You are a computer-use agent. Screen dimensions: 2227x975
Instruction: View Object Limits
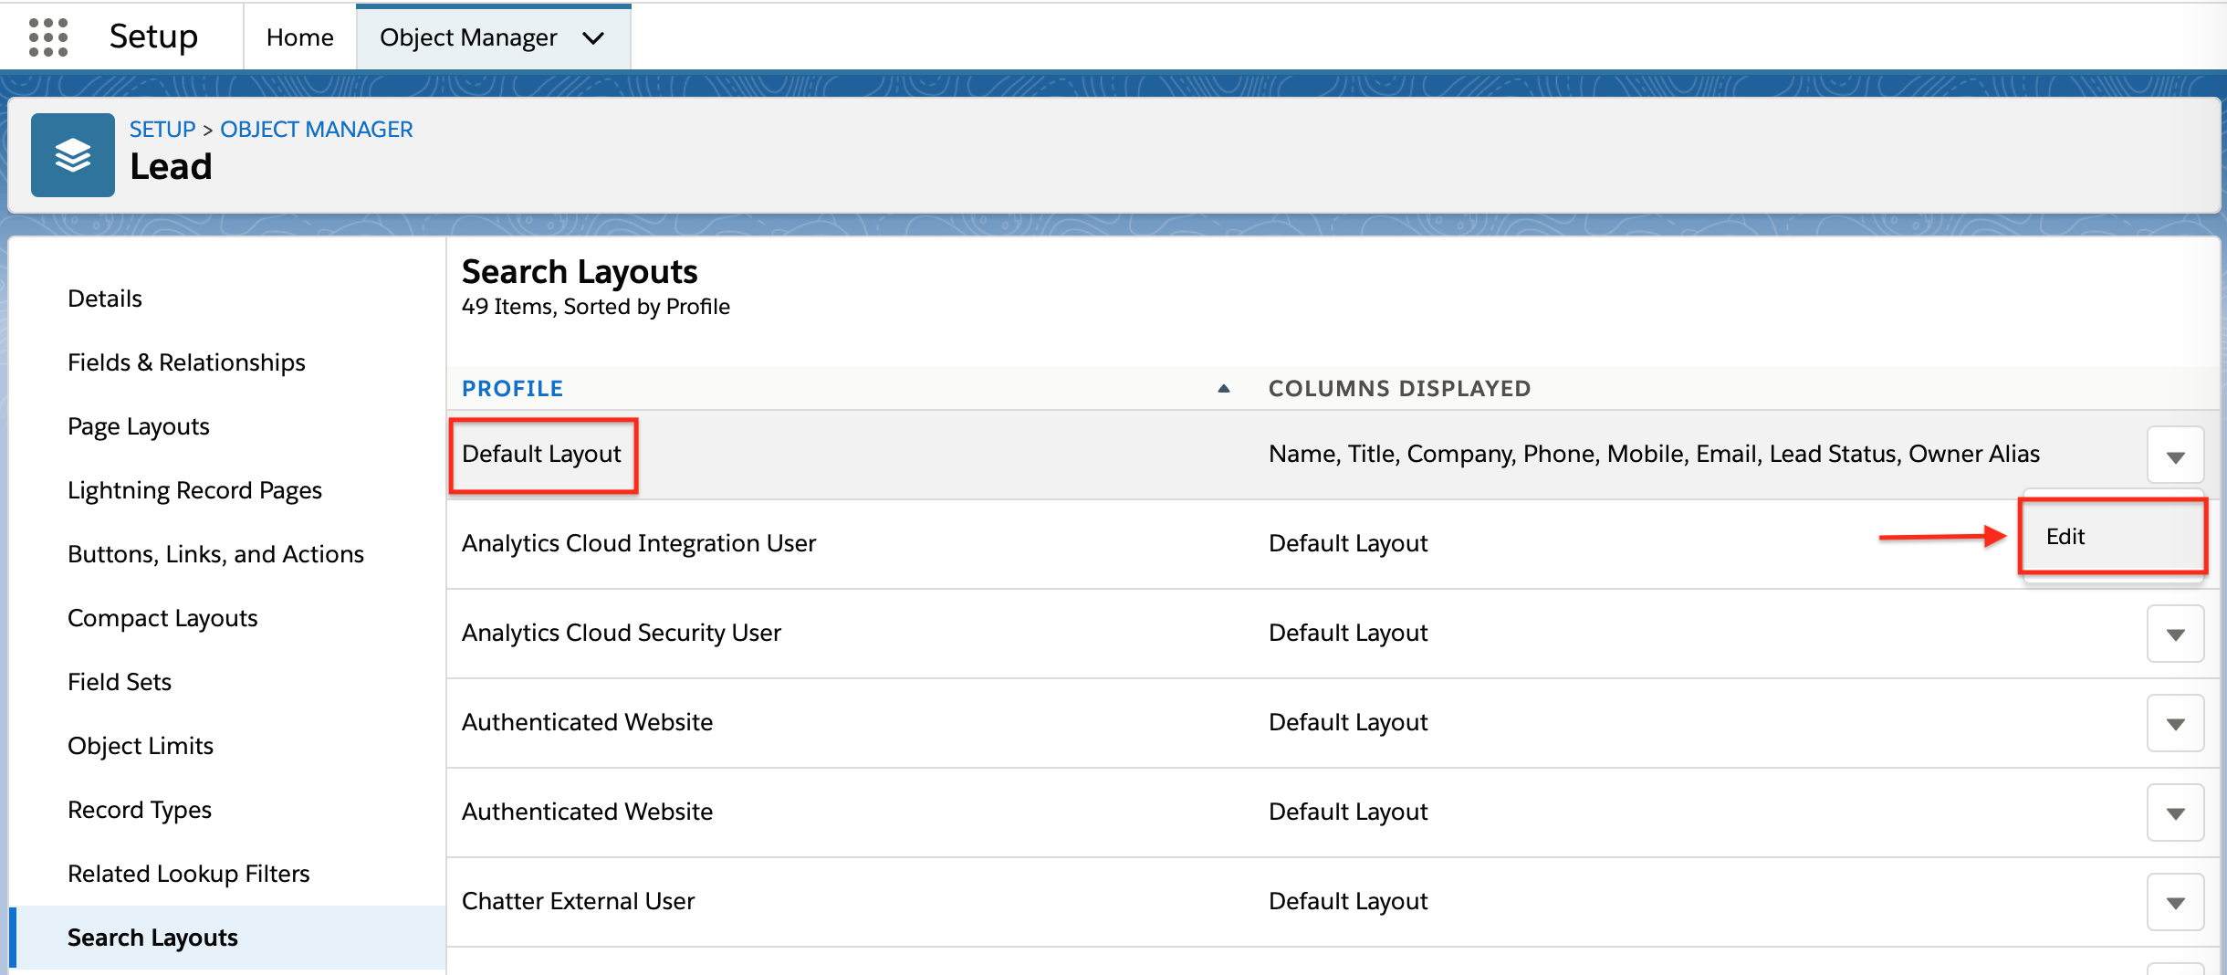(141, 746)
